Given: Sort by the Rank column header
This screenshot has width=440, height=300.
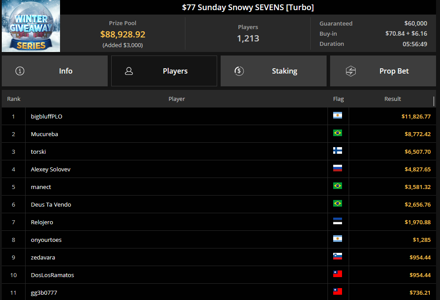Looking at the screenshot, I should [14, 99].
